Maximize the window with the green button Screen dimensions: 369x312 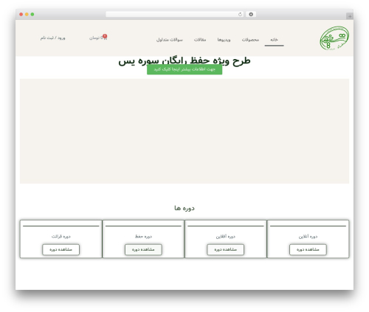(x=32, y=15)
